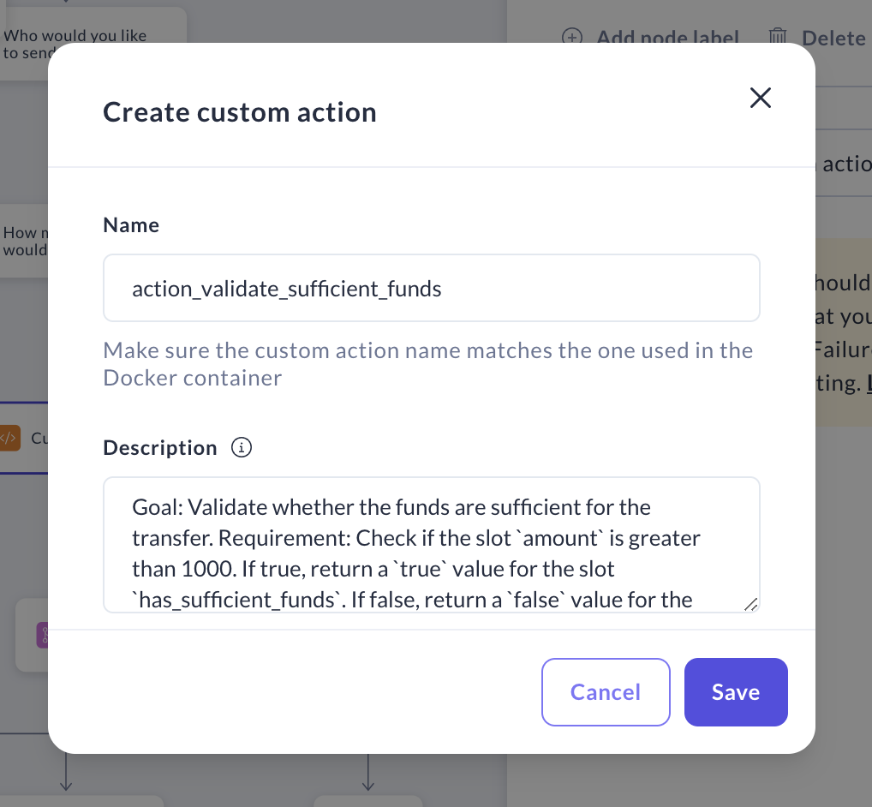Click the Add node label text
Screen dimensions: 872x807
coord(667,38)
